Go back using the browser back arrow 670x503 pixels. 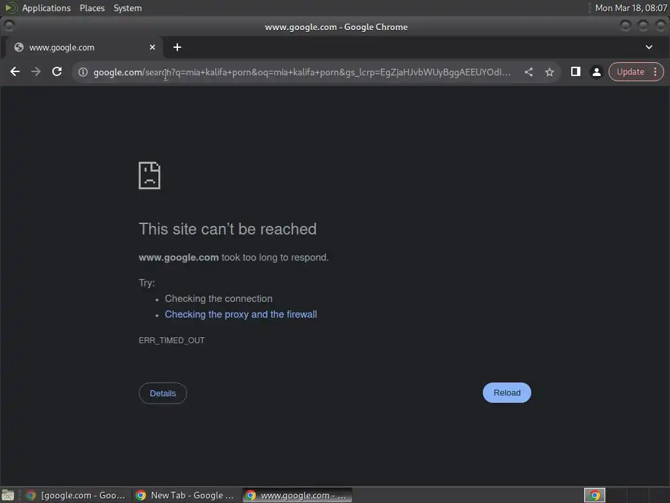[15, 72]
